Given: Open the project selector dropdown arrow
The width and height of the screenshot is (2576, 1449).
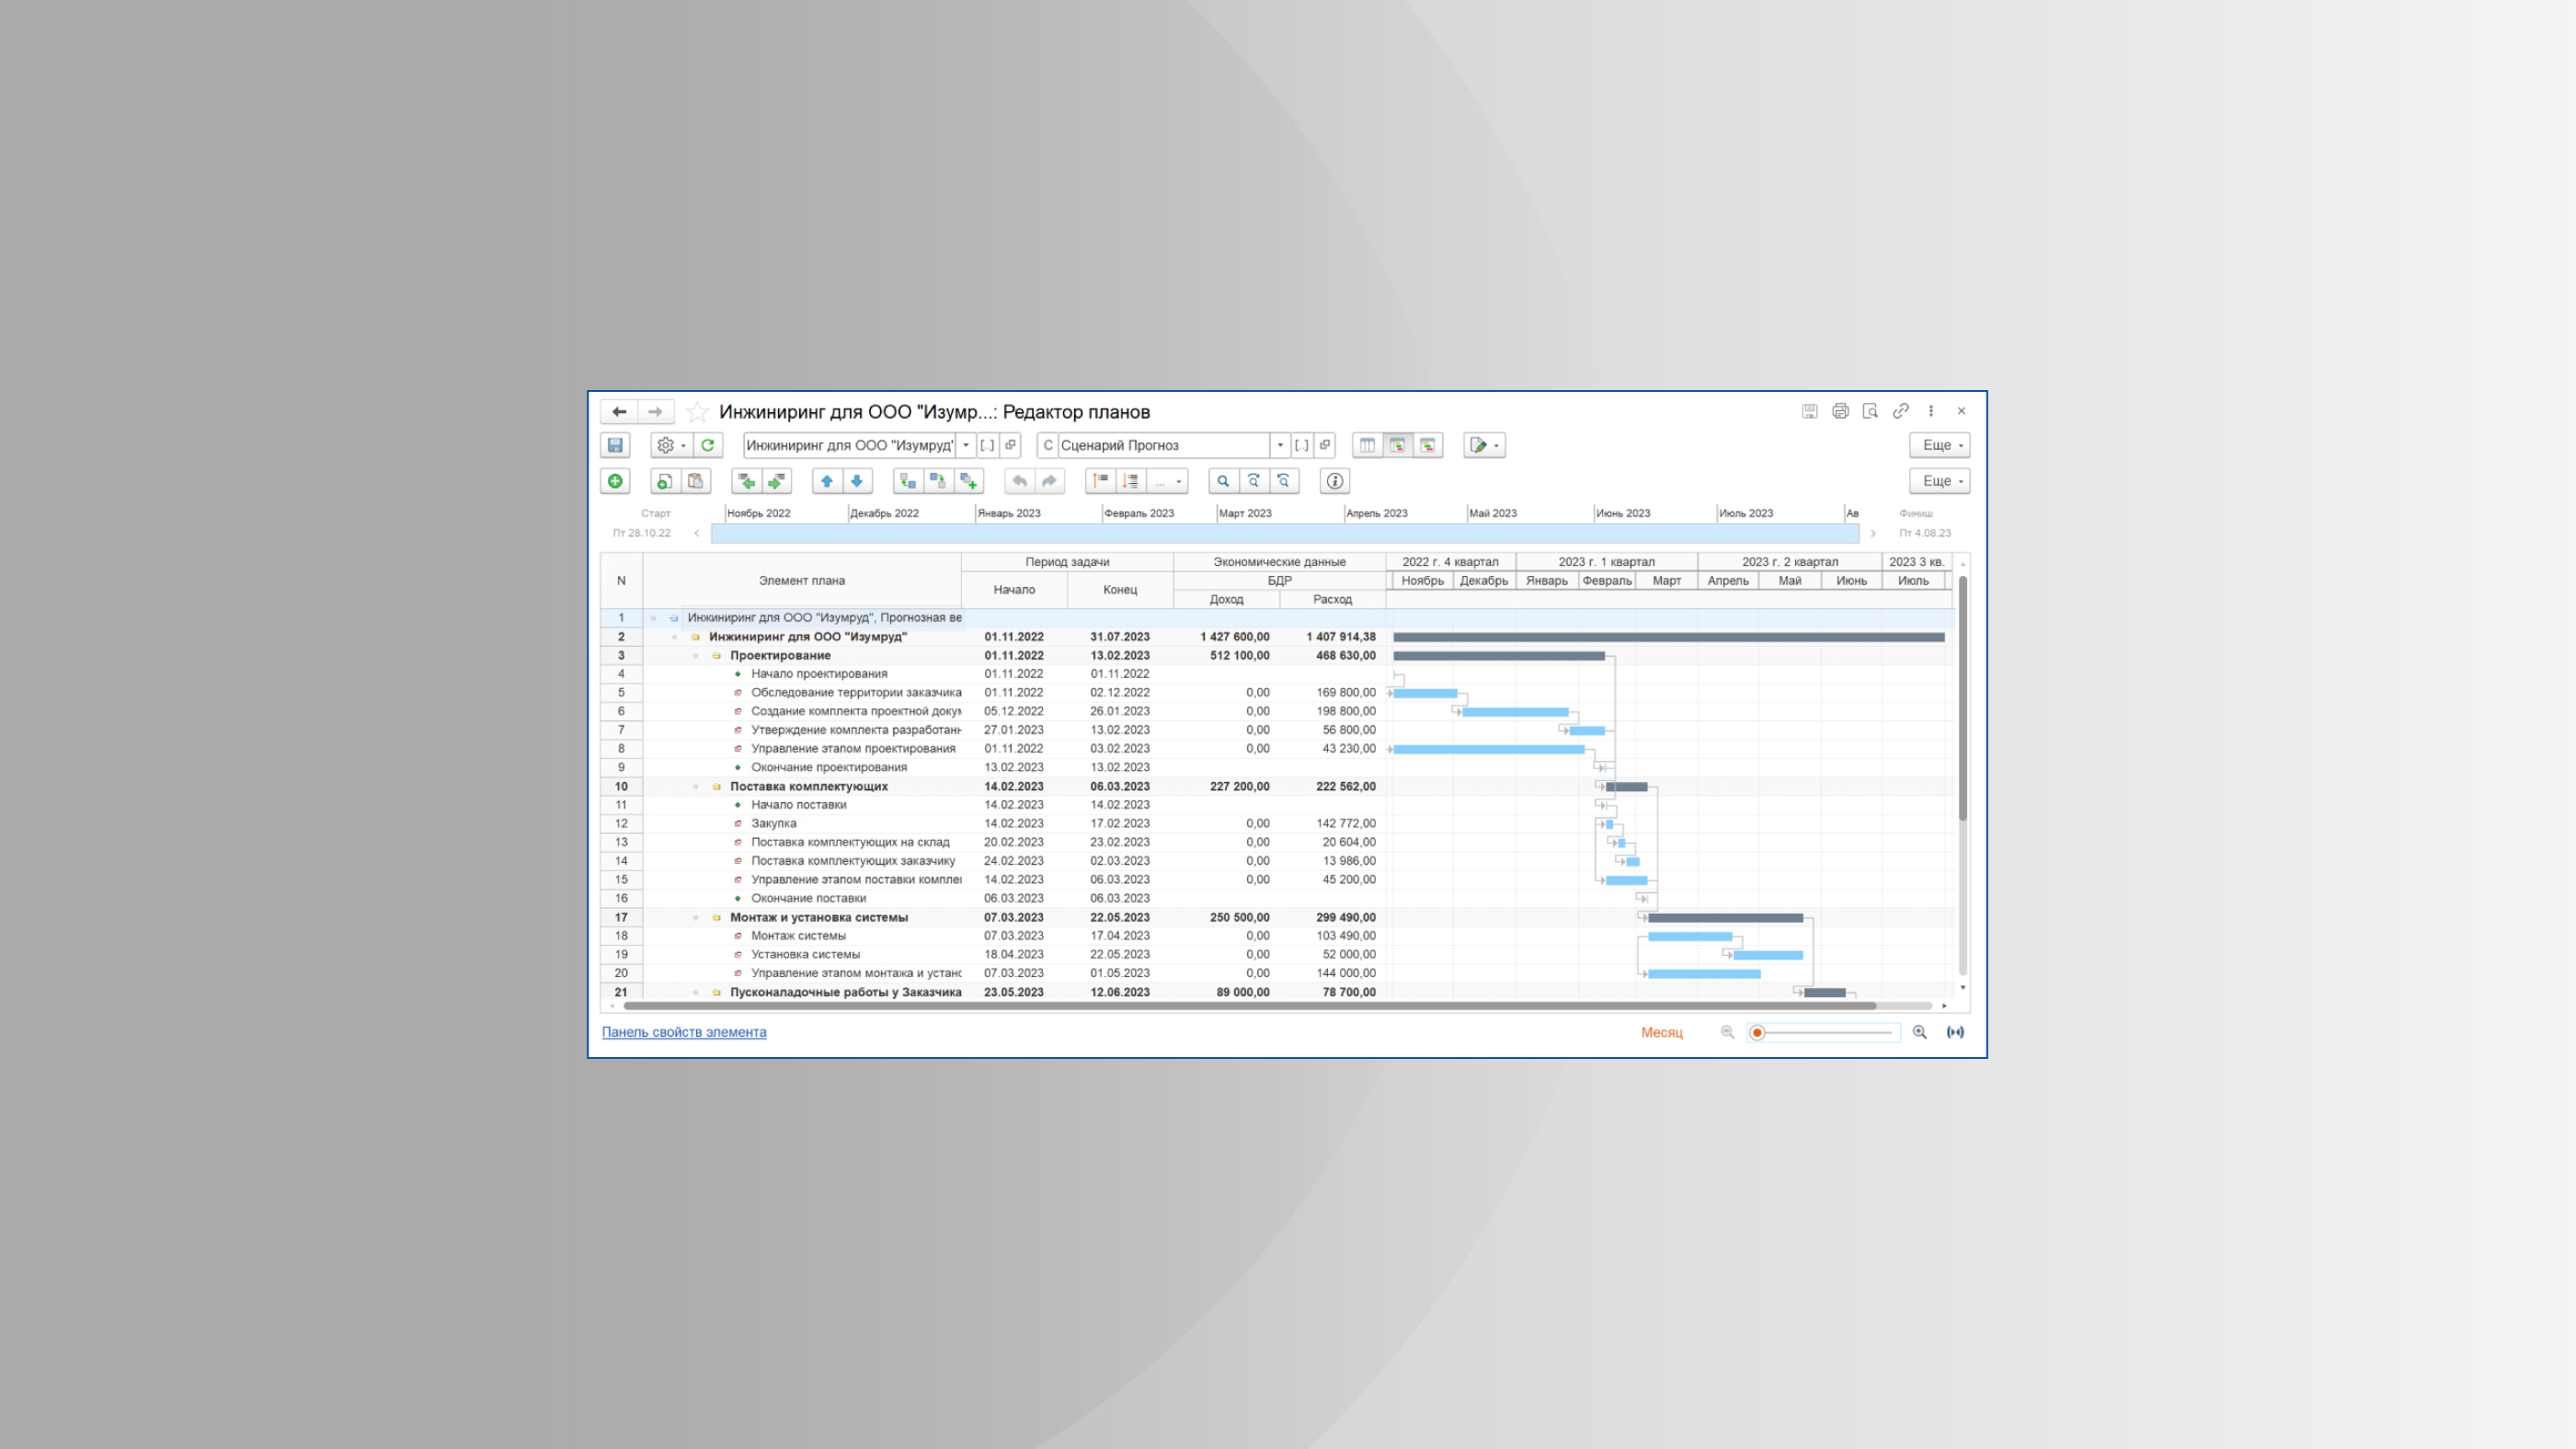Looking at the screenshot, I should pos(966,445).
